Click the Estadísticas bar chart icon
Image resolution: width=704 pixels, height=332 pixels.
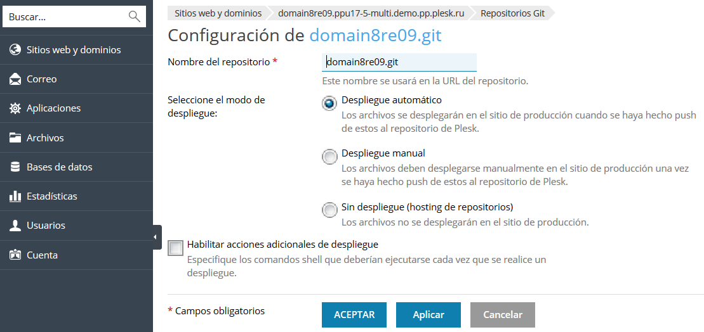point(15,196)
